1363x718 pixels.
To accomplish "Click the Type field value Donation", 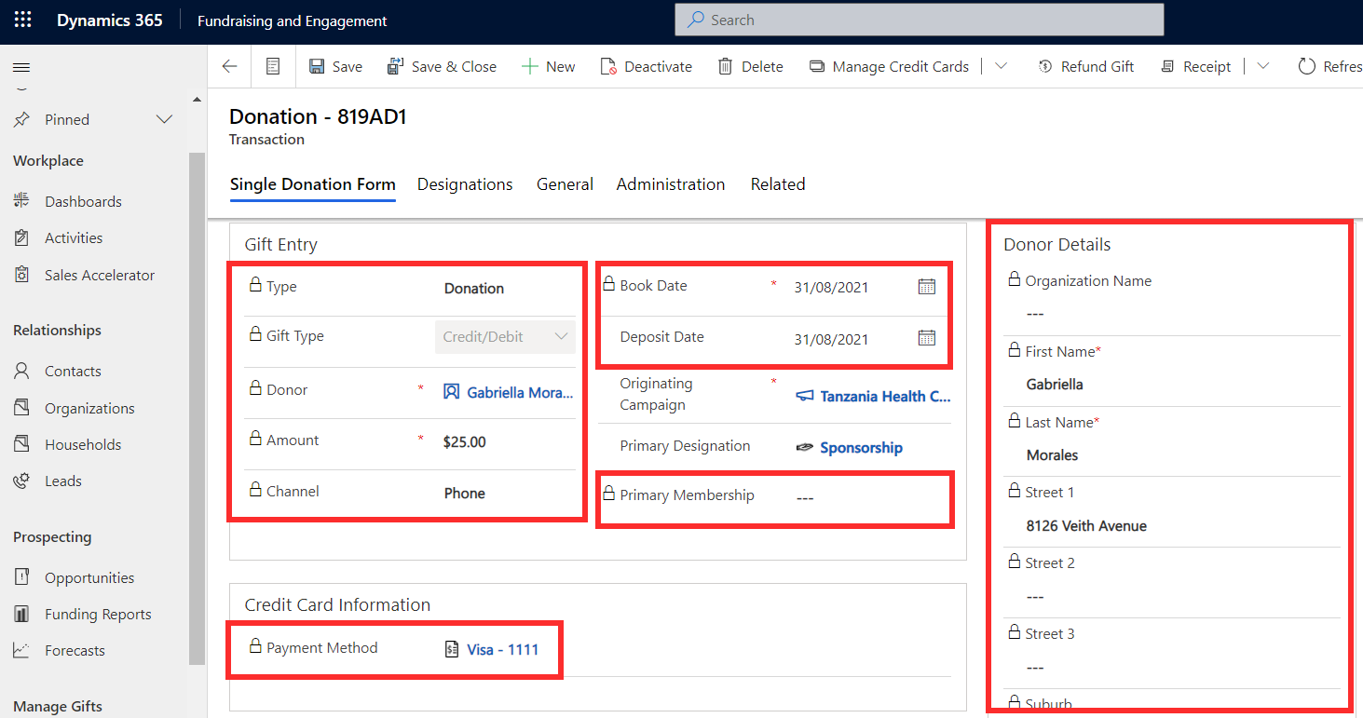I will tap(473, 288).
